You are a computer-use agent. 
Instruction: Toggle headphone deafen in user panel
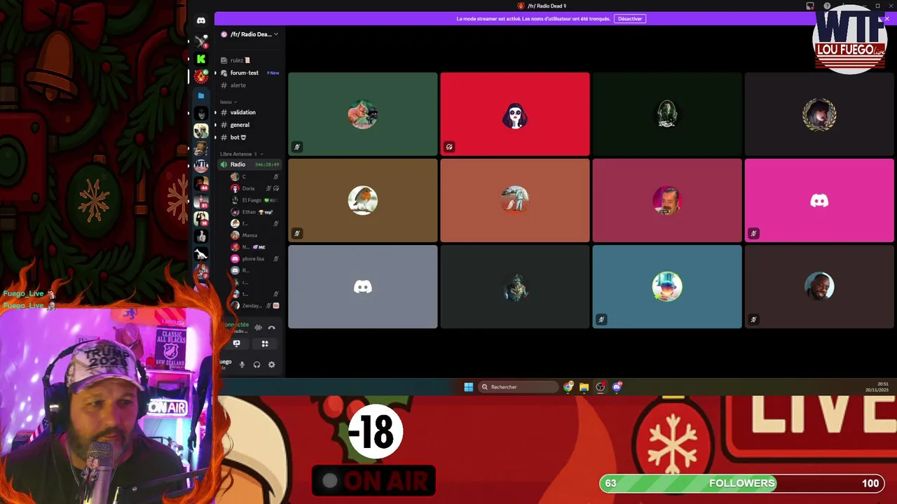click(256, 365)
